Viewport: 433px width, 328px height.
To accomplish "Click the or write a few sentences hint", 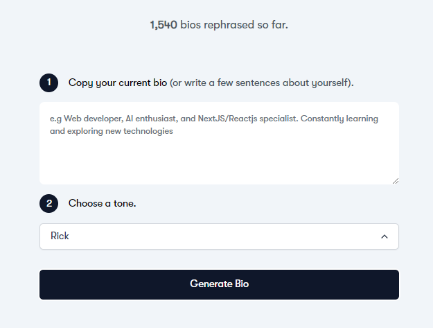I will [261, 83].
